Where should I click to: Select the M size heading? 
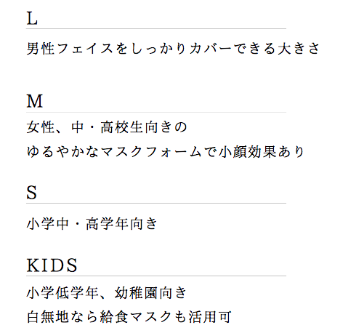coord(35,101)
